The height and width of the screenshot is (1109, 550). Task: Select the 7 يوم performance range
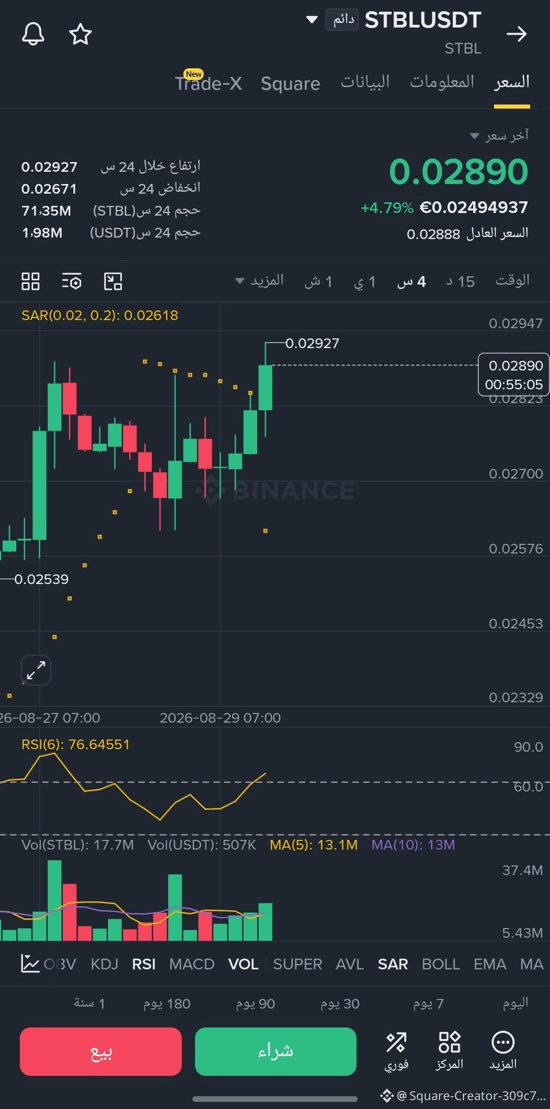point(428,1004)
